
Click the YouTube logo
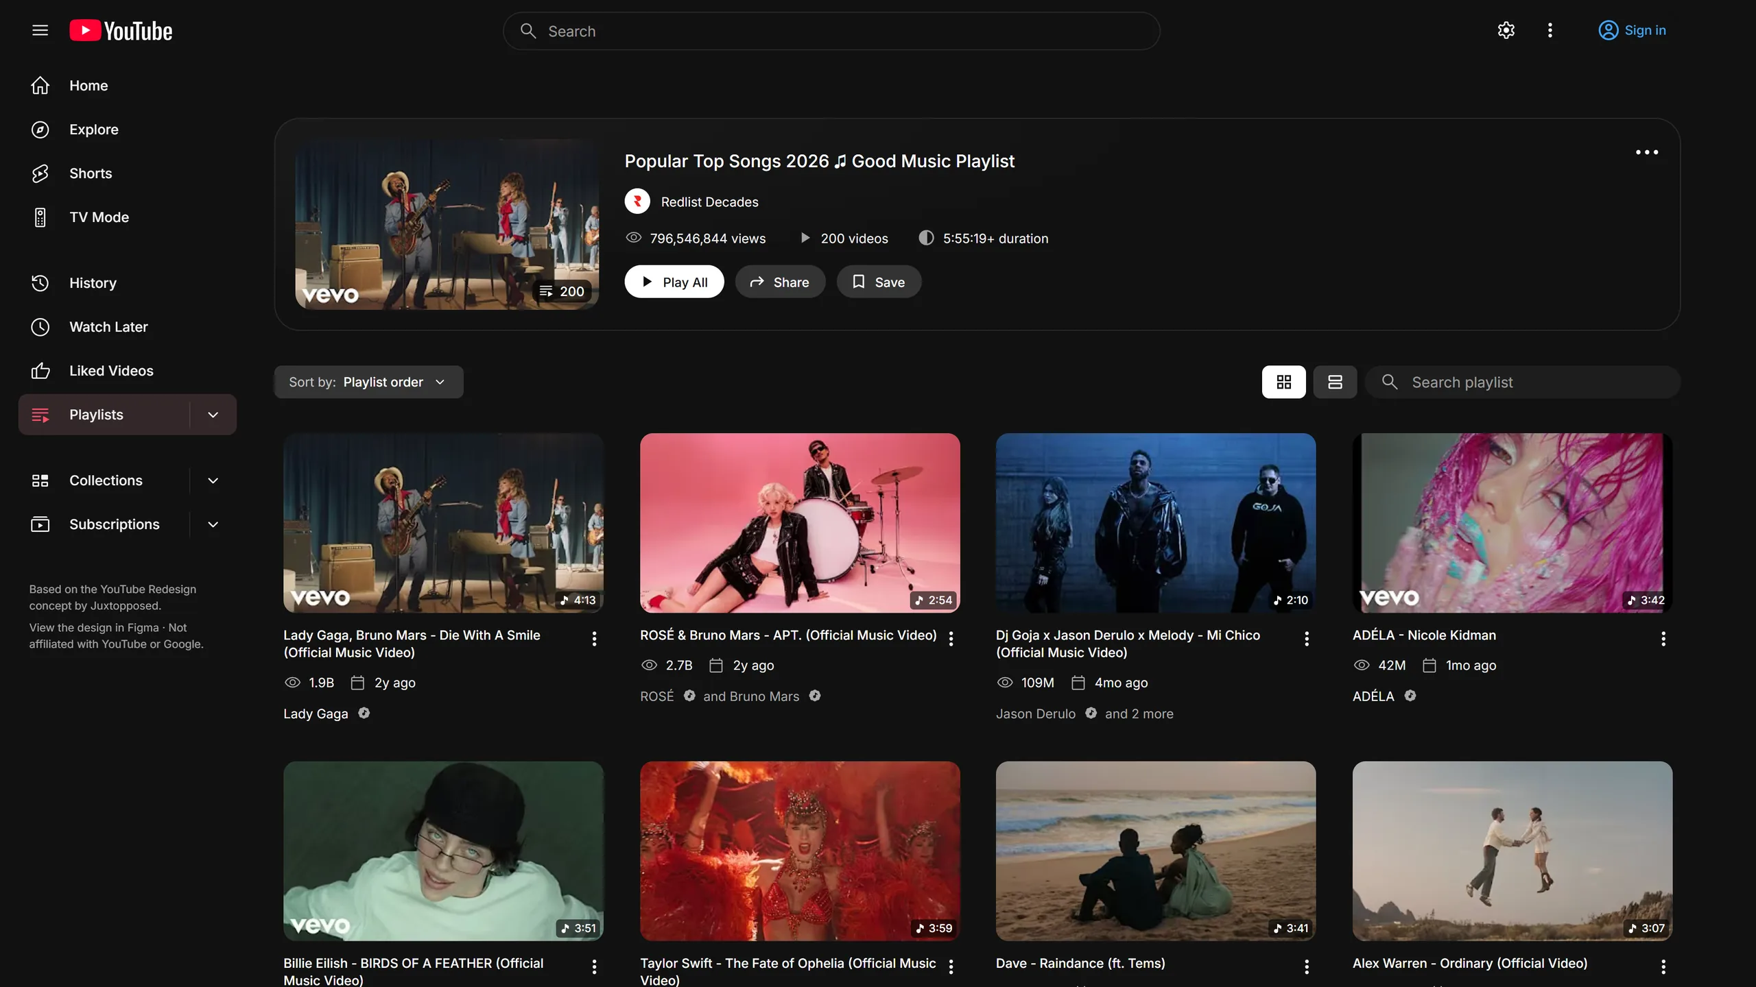(121, 31)
